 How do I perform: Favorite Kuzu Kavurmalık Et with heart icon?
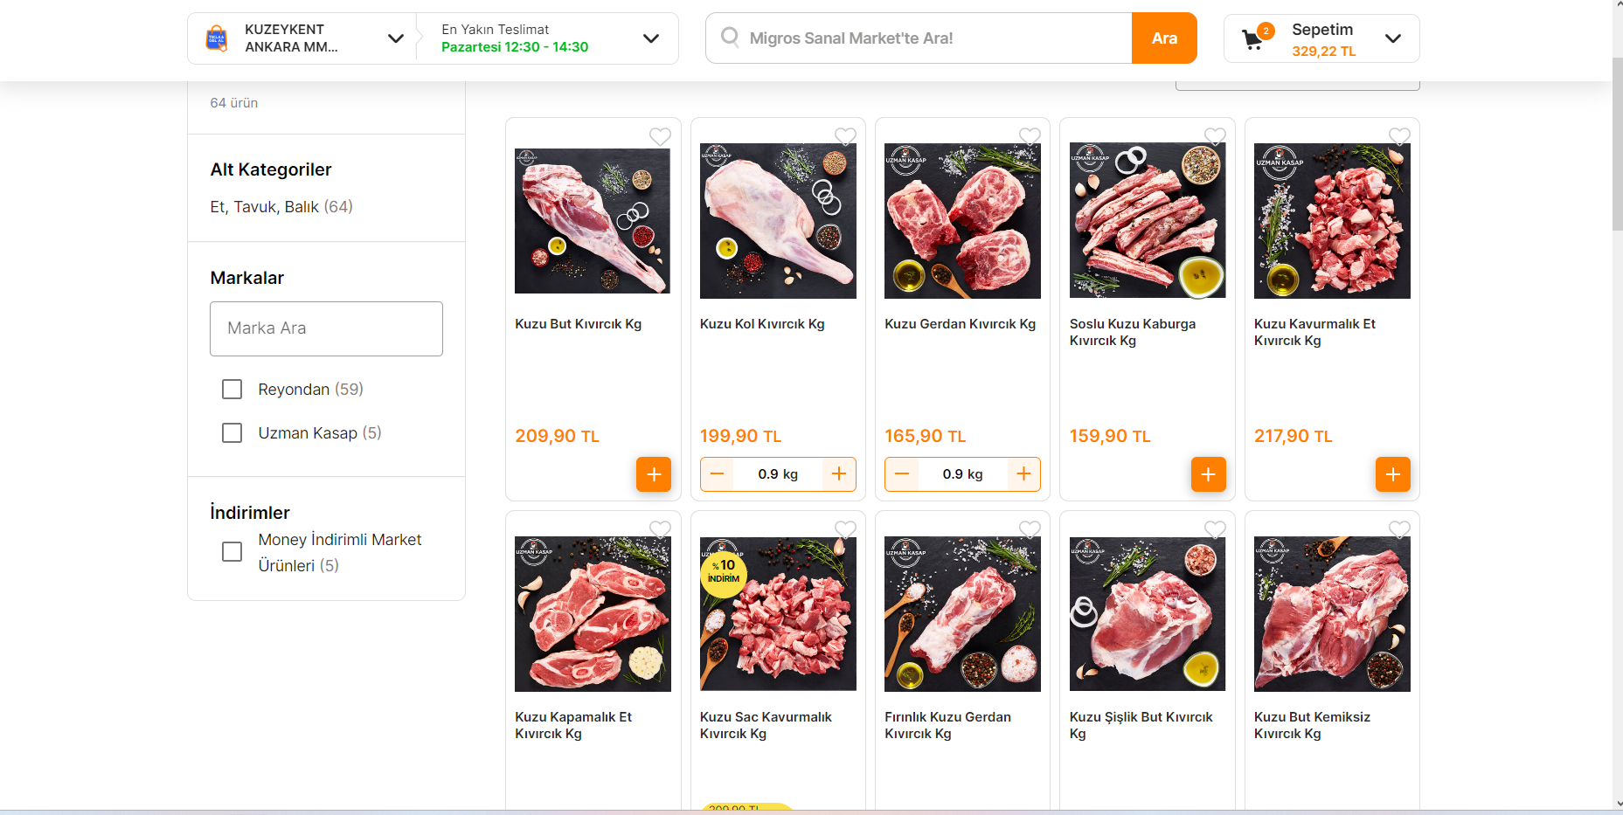[x=1399, y=136]
